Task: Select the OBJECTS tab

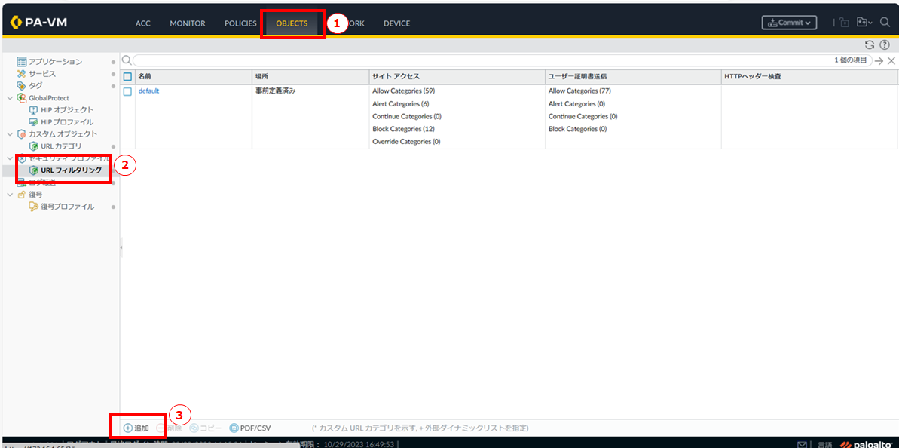Action: (x=292, y=23)
